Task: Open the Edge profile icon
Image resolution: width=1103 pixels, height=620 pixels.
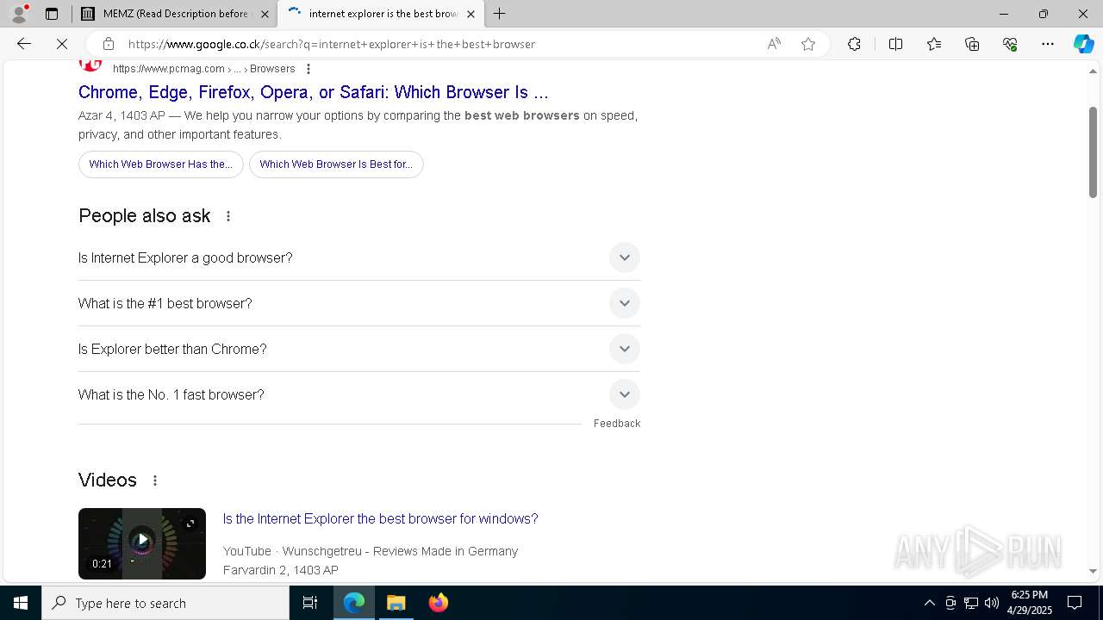Action: [x=19, y=14]
